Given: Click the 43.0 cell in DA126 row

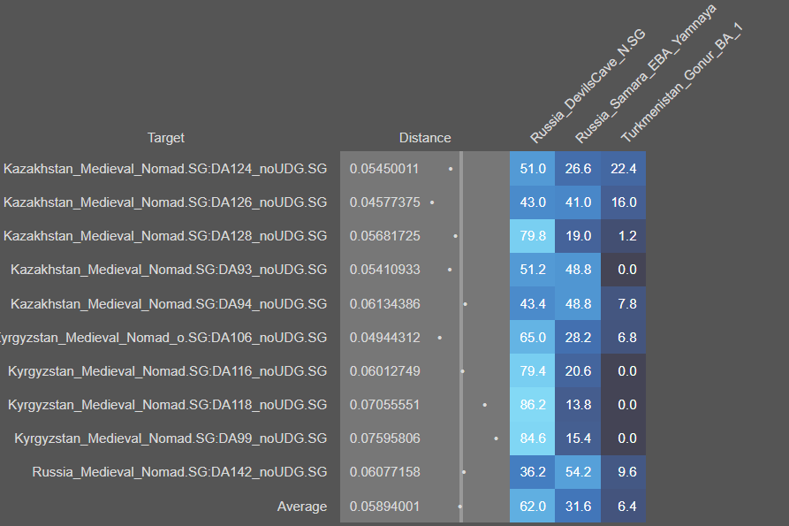Looking at the screenshot, I should tap(533, 202).
